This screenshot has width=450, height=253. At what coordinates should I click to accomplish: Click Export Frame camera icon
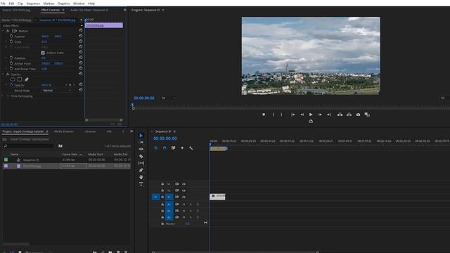pyautogui.click(x=358, y=115)
